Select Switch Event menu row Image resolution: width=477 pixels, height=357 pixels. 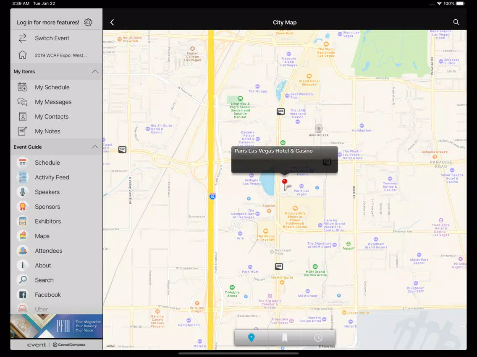coord(56,38)
